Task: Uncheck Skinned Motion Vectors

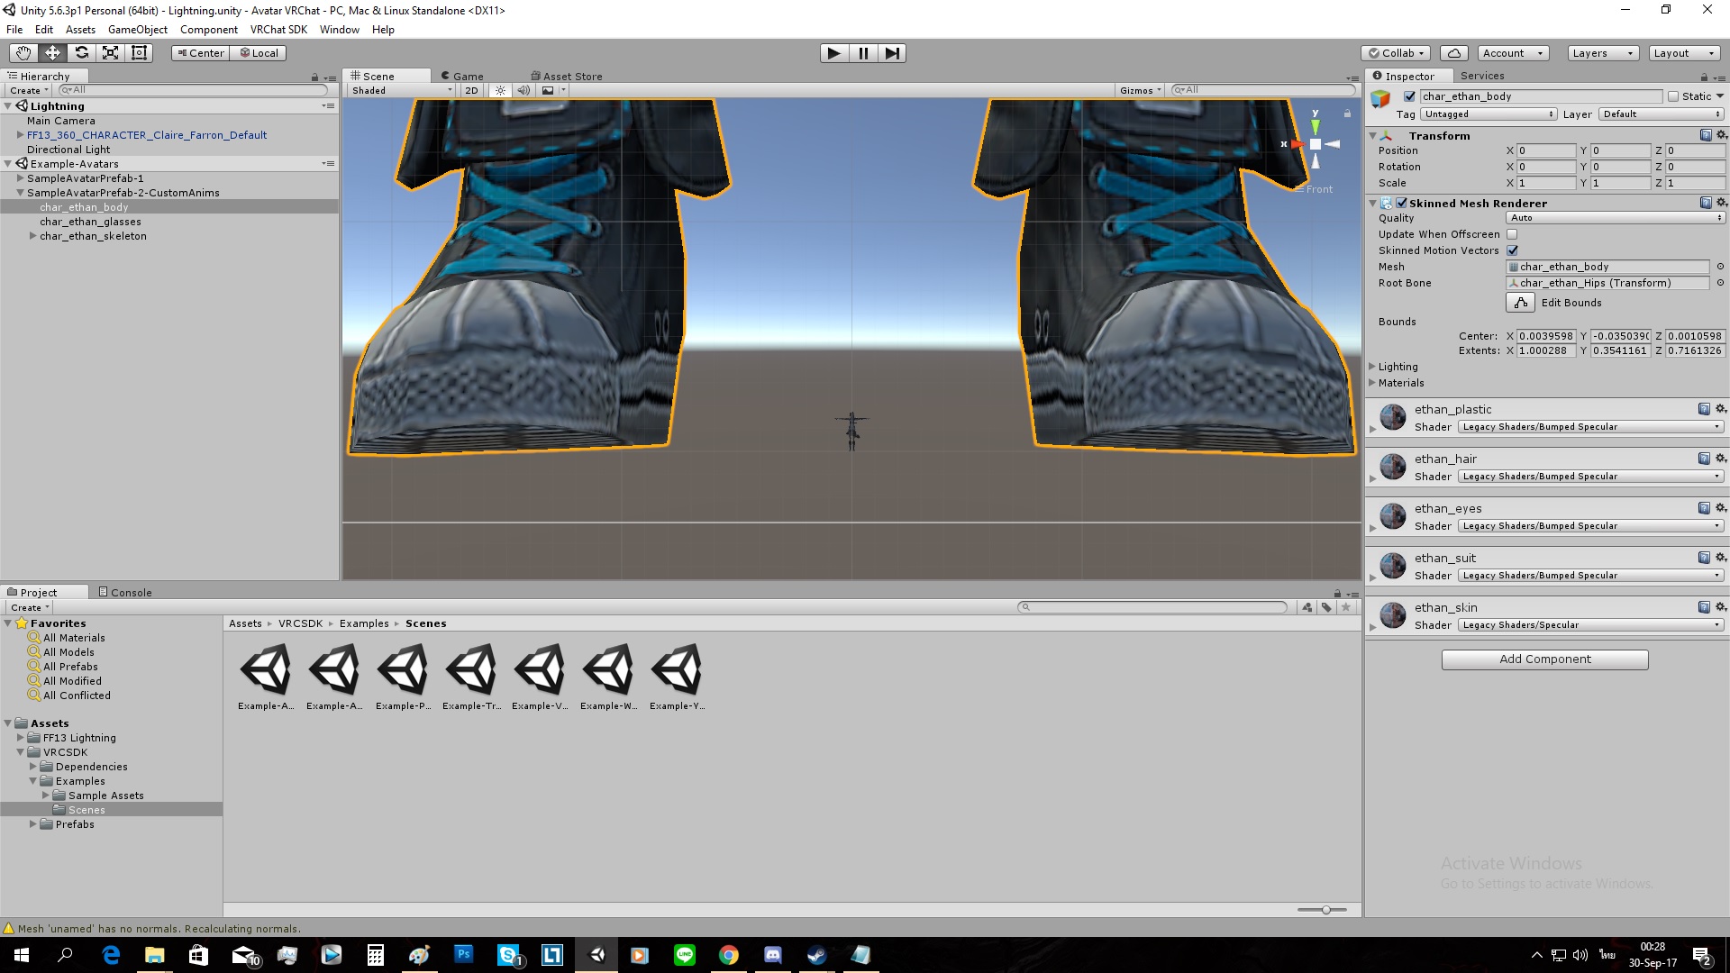Action: point(1512,250)
